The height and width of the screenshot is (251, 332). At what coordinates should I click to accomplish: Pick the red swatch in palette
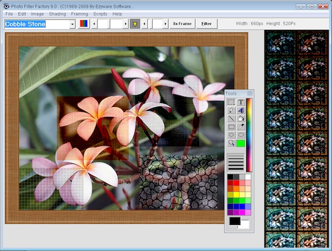coord(237,183)
